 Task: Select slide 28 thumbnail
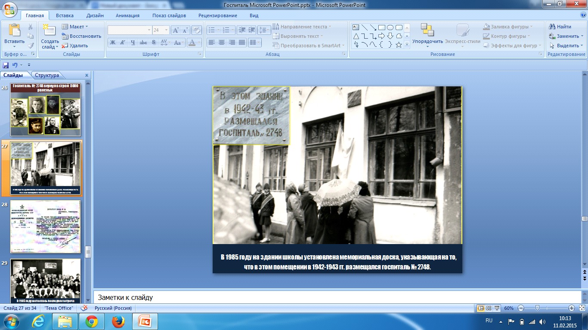click(45, 226)
